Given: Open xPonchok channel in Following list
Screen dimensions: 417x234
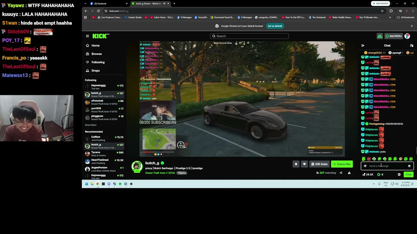Looking at the screenshot, I should (x=104, y=102).
